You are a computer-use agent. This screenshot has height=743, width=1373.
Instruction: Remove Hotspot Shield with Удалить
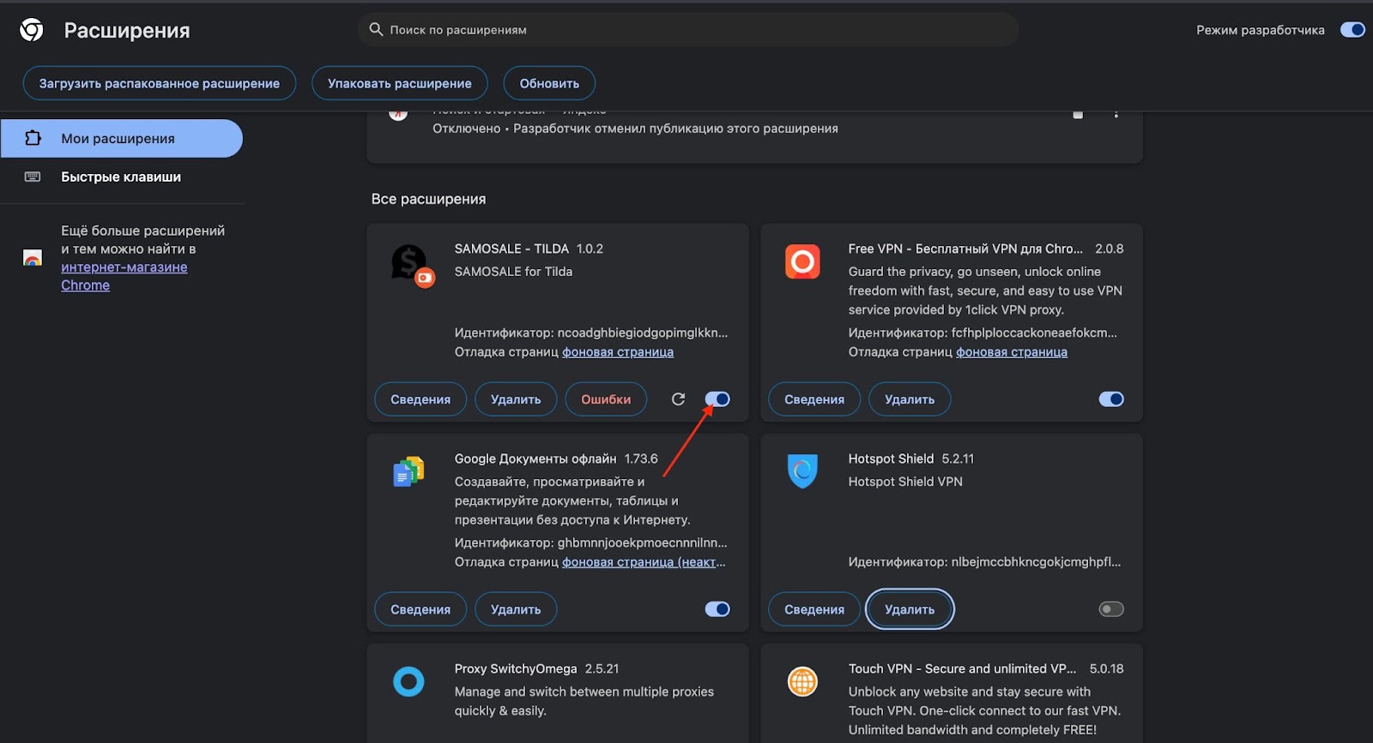(x=910, y=609)
